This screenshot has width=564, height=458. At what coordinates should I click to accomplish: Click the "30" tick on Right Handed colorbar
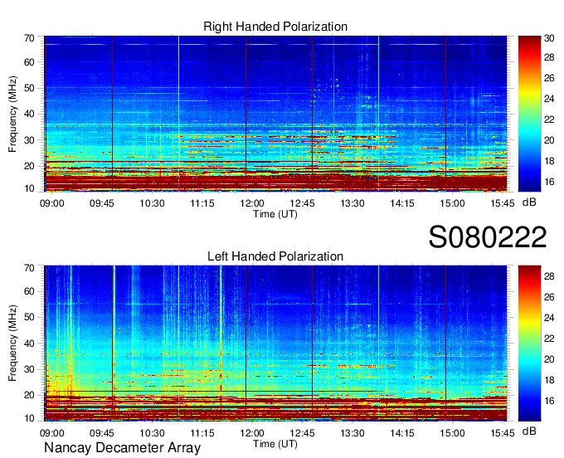coord(549,38)
